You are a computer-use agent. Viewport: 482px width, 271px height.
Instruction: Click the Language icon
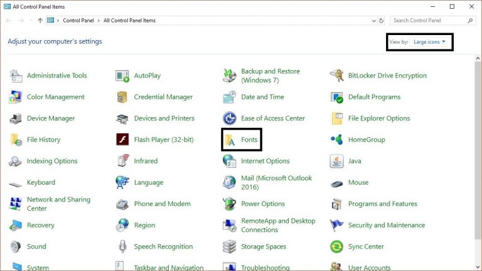[x=122, y=183]
